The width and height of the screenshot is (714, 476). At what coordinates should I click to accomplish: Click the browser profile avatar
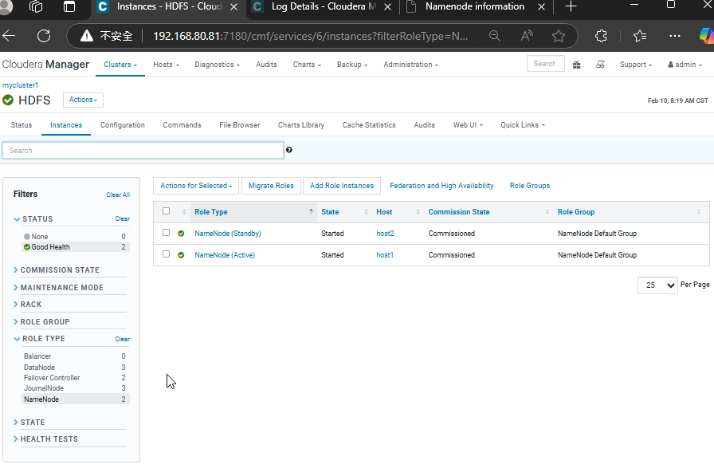click(6, 6)
